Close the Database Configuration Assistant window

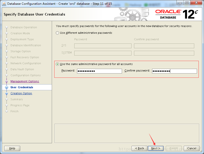pos(196,2)
